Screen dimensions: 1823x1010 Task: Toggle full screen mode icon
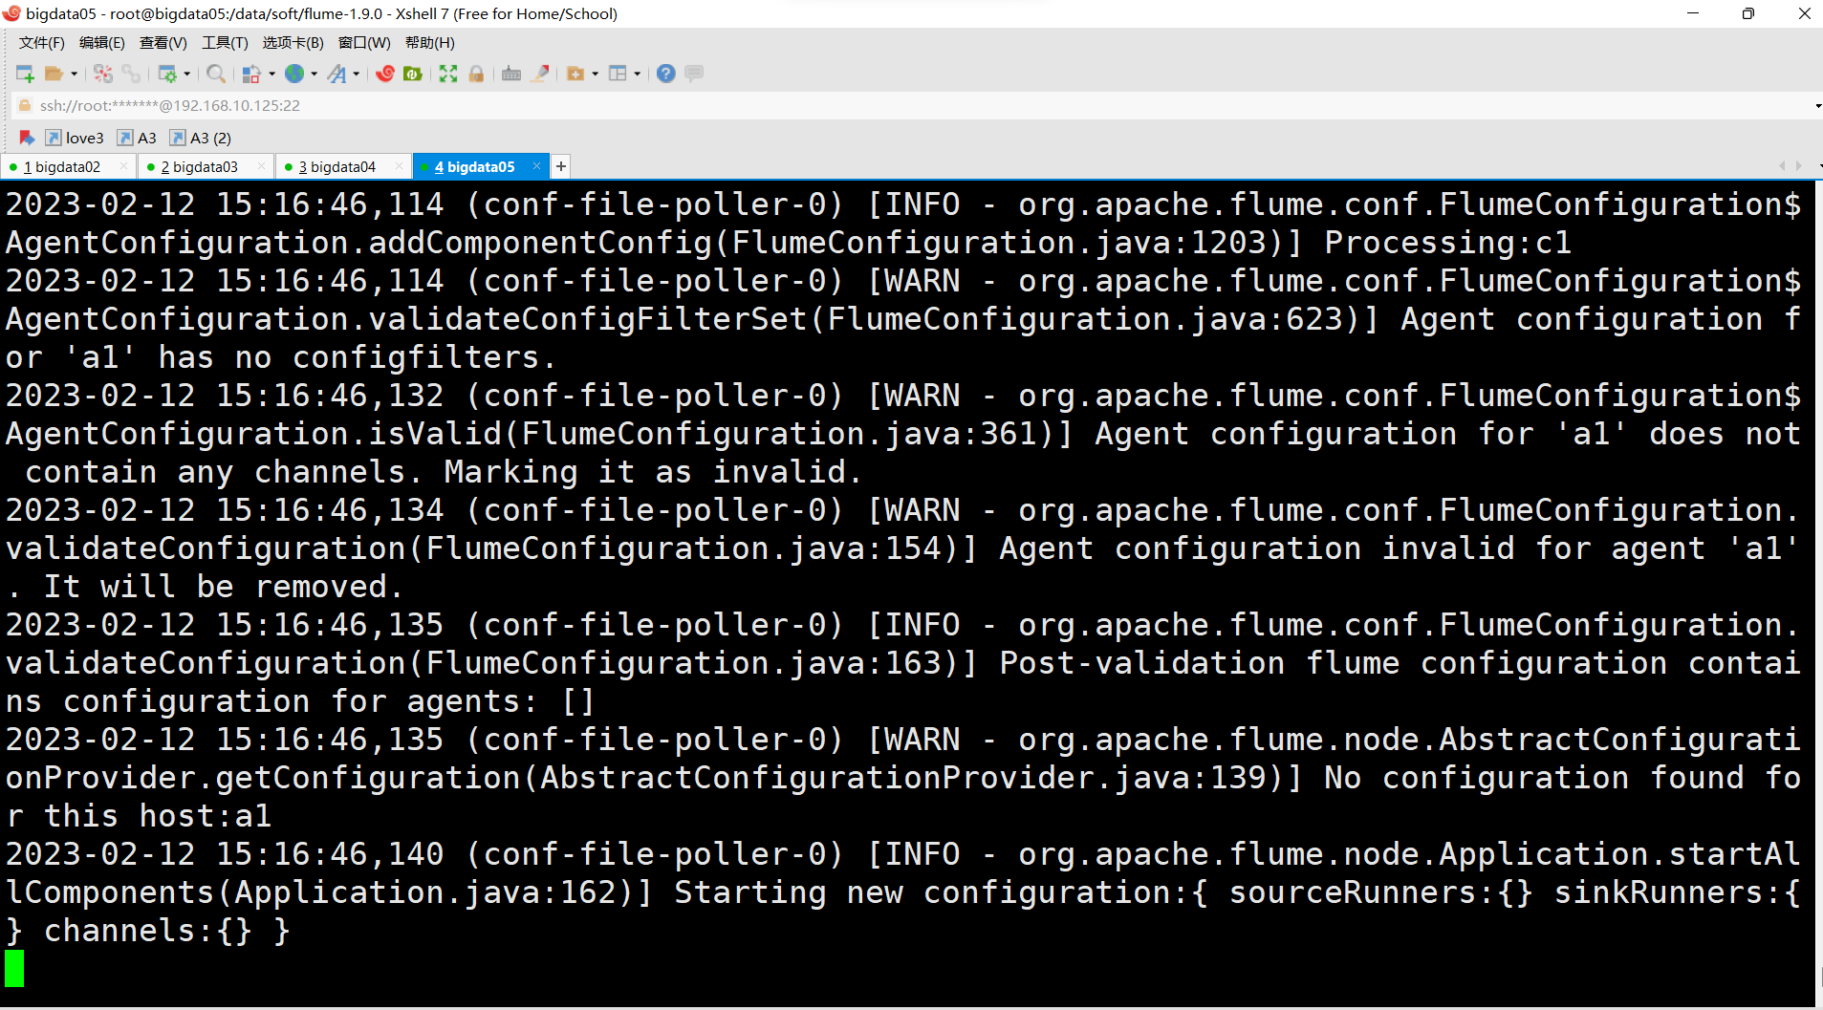pos(448,74)
